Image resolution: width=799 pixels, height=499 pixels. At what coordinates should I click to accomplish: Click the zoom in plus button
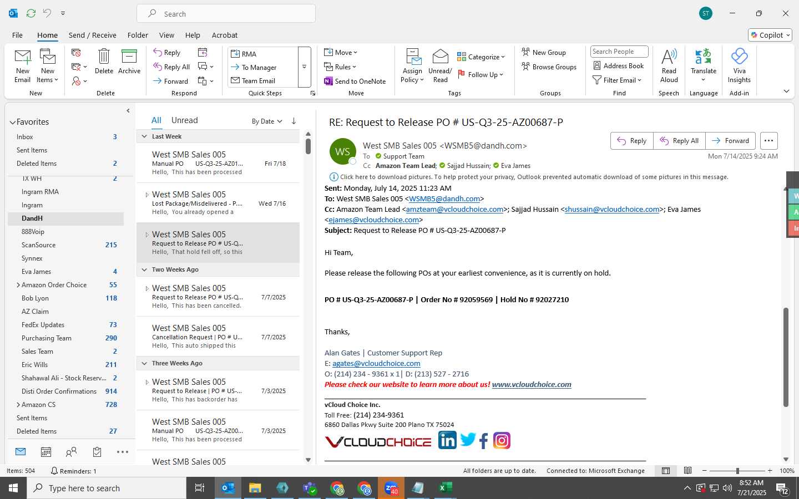point(770,471)
